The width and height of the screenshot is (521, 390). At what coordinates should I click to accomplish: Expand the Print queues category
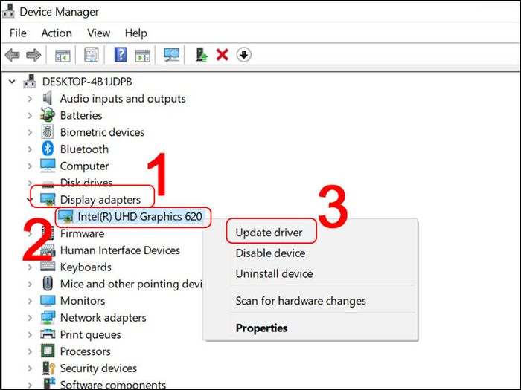pyautogui.click(x=30, y=334)
